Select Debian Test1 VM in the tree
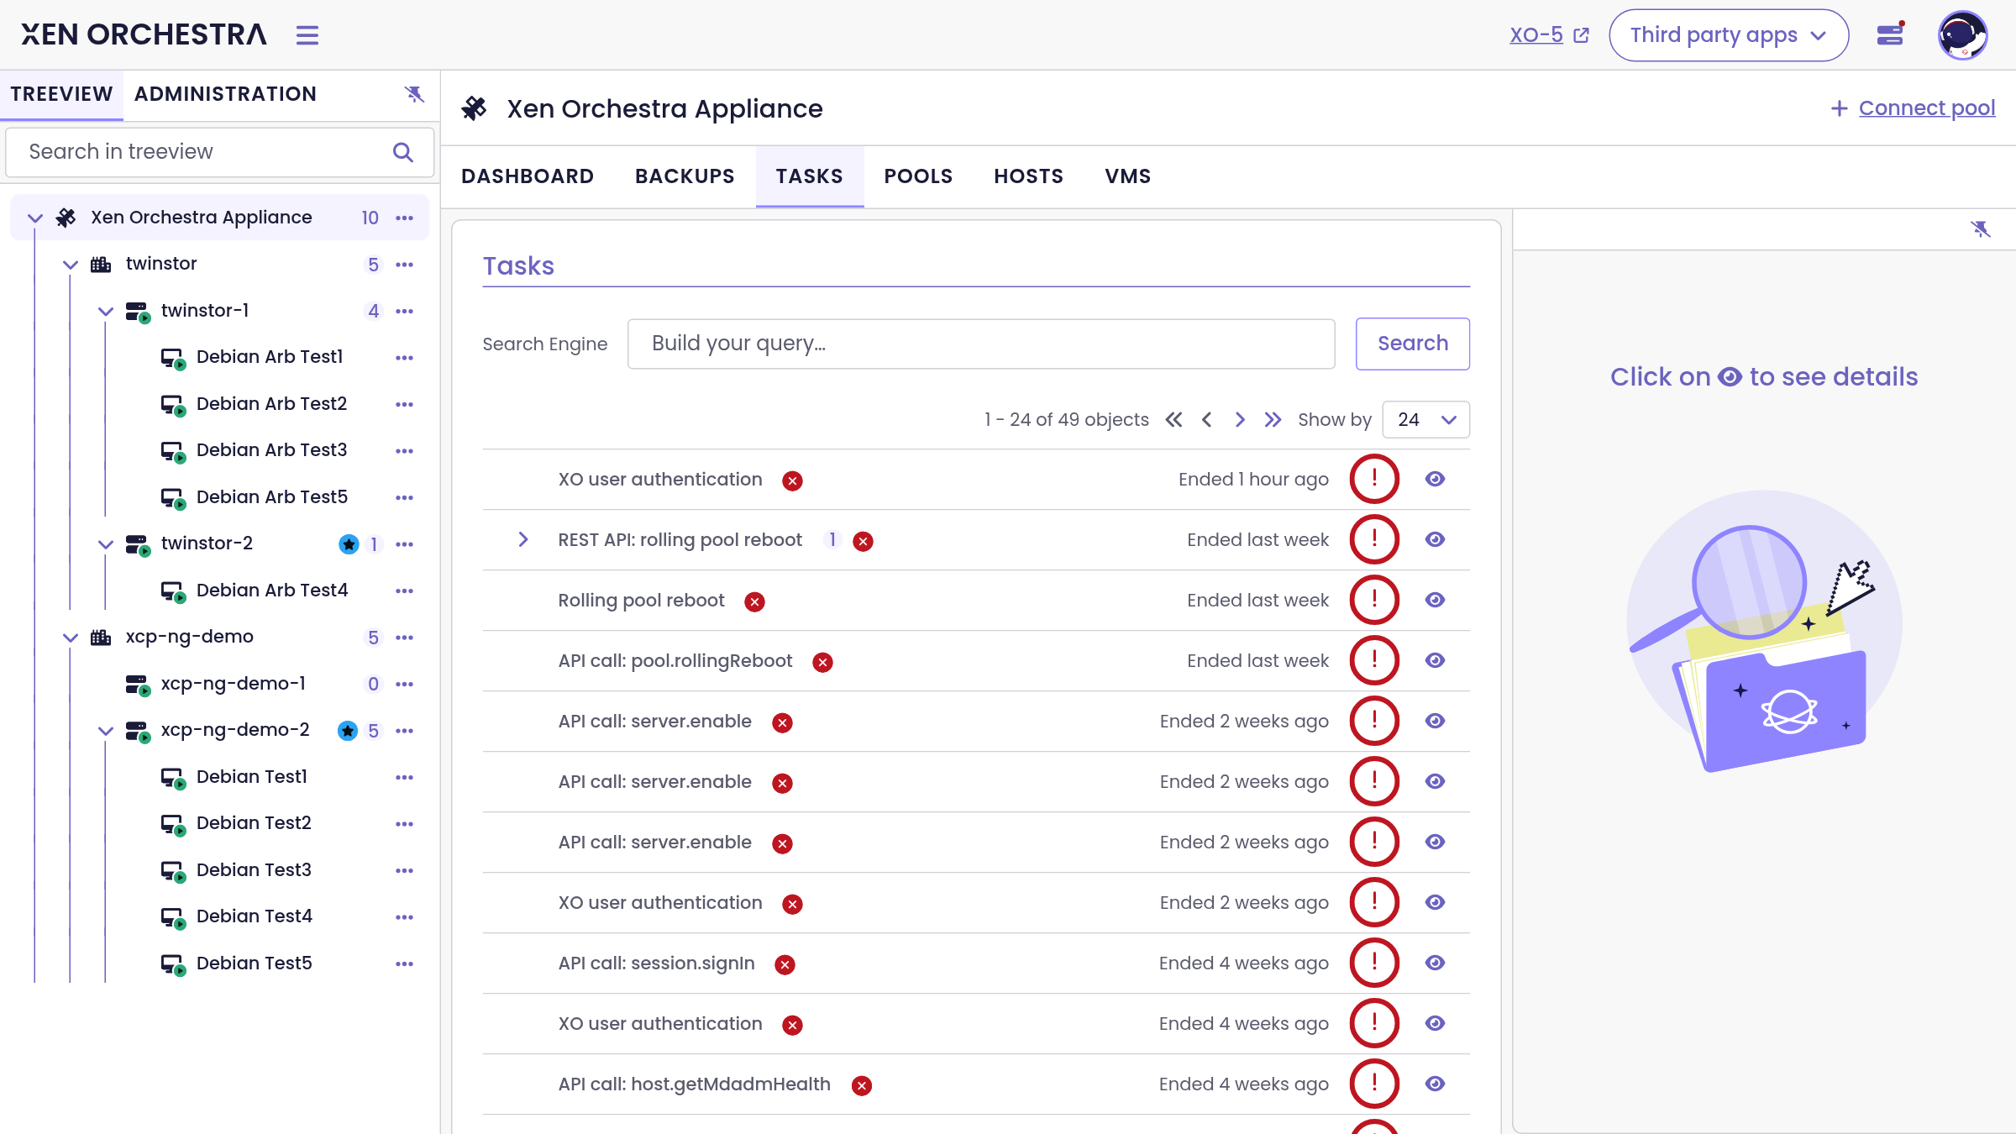 (251, 777)
